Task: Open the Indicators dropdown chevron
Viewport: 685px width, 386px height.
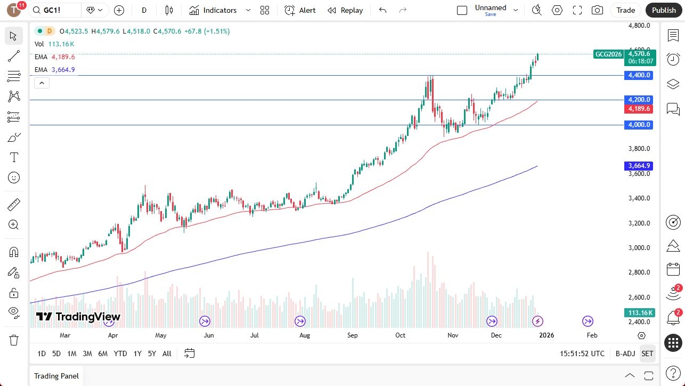Action: 247,10
